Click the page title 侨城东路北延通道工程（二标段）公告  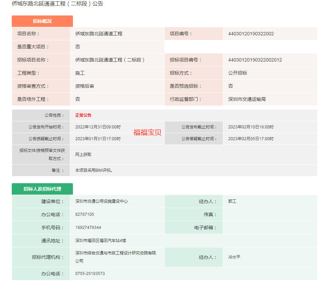pos(57,4)
